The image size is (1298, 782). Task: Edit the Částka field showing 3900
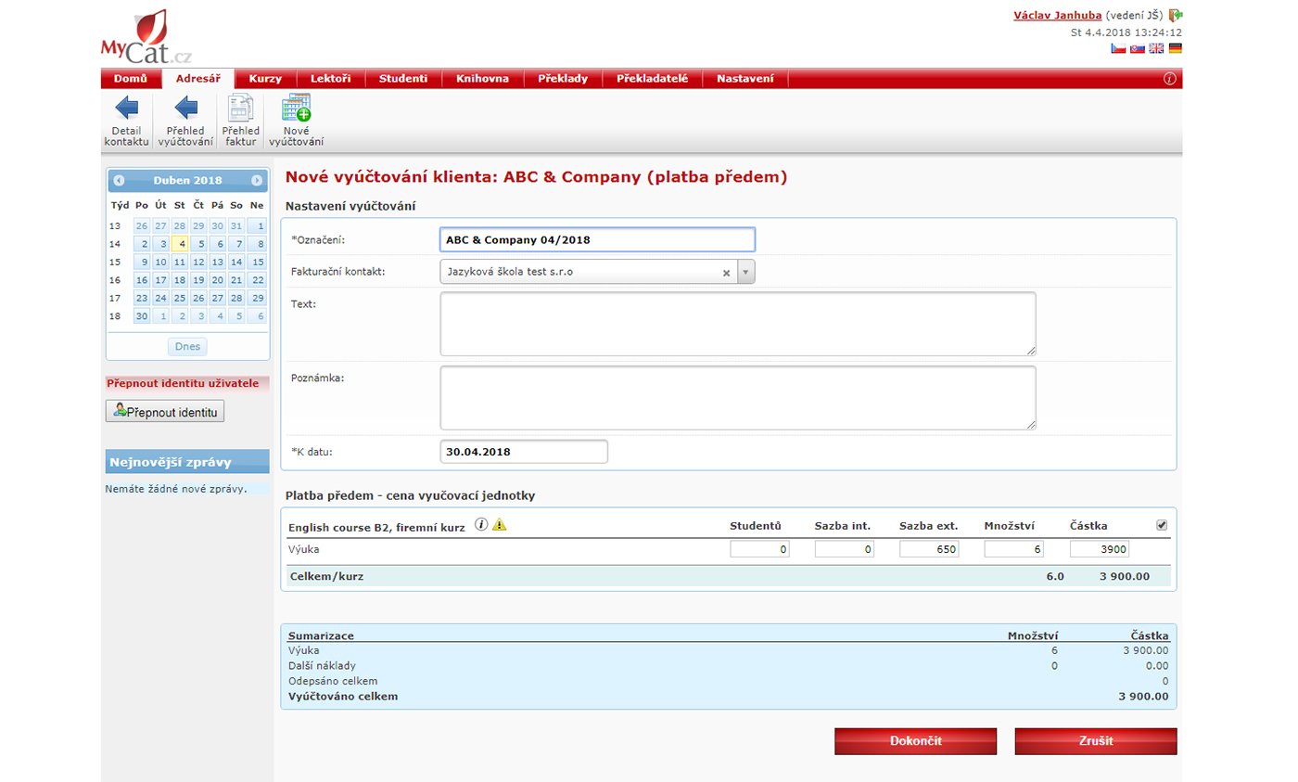(1100, 549)
